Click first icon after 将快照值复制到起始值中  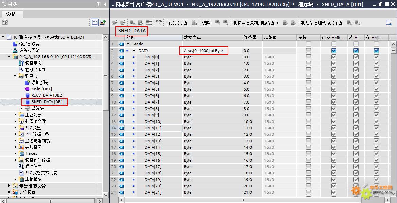point(285,23)
